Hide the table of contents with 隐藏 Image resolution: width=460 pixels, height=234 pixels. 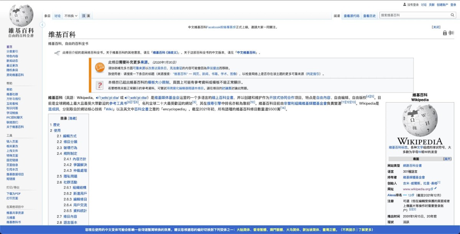pos(72,118)
